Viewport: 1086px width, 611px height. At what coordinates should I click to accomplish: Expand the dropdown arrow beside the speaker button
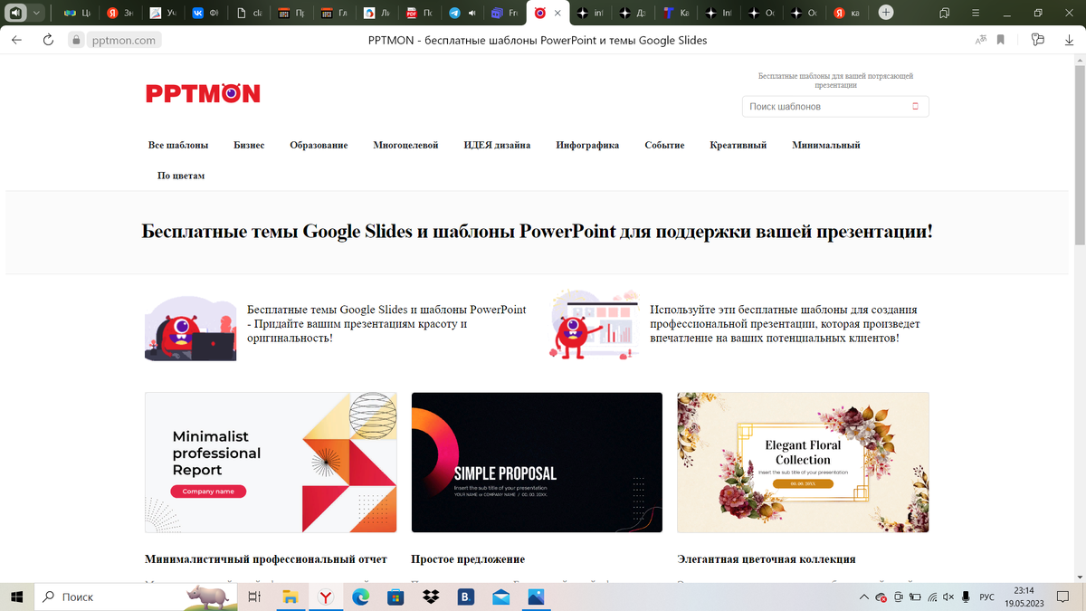[x=37, y=13]
